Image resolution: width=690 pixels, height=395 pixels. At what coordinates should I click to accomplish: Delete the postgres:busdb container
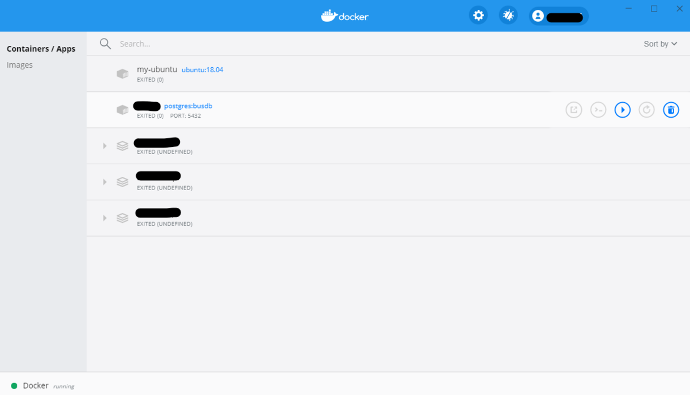(x=671, y=110)
